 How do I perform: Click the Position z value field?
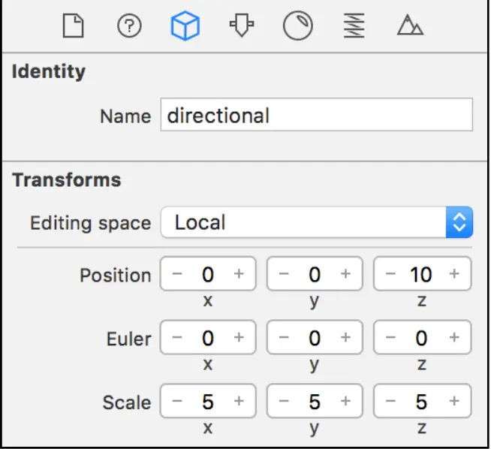point(421,274)
